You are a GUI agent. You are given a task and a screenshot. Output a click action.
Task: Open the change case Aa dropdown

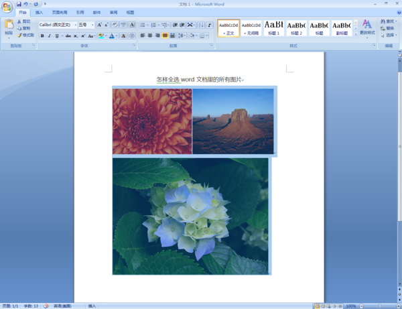pyautogui.click(x=91, y=36)
